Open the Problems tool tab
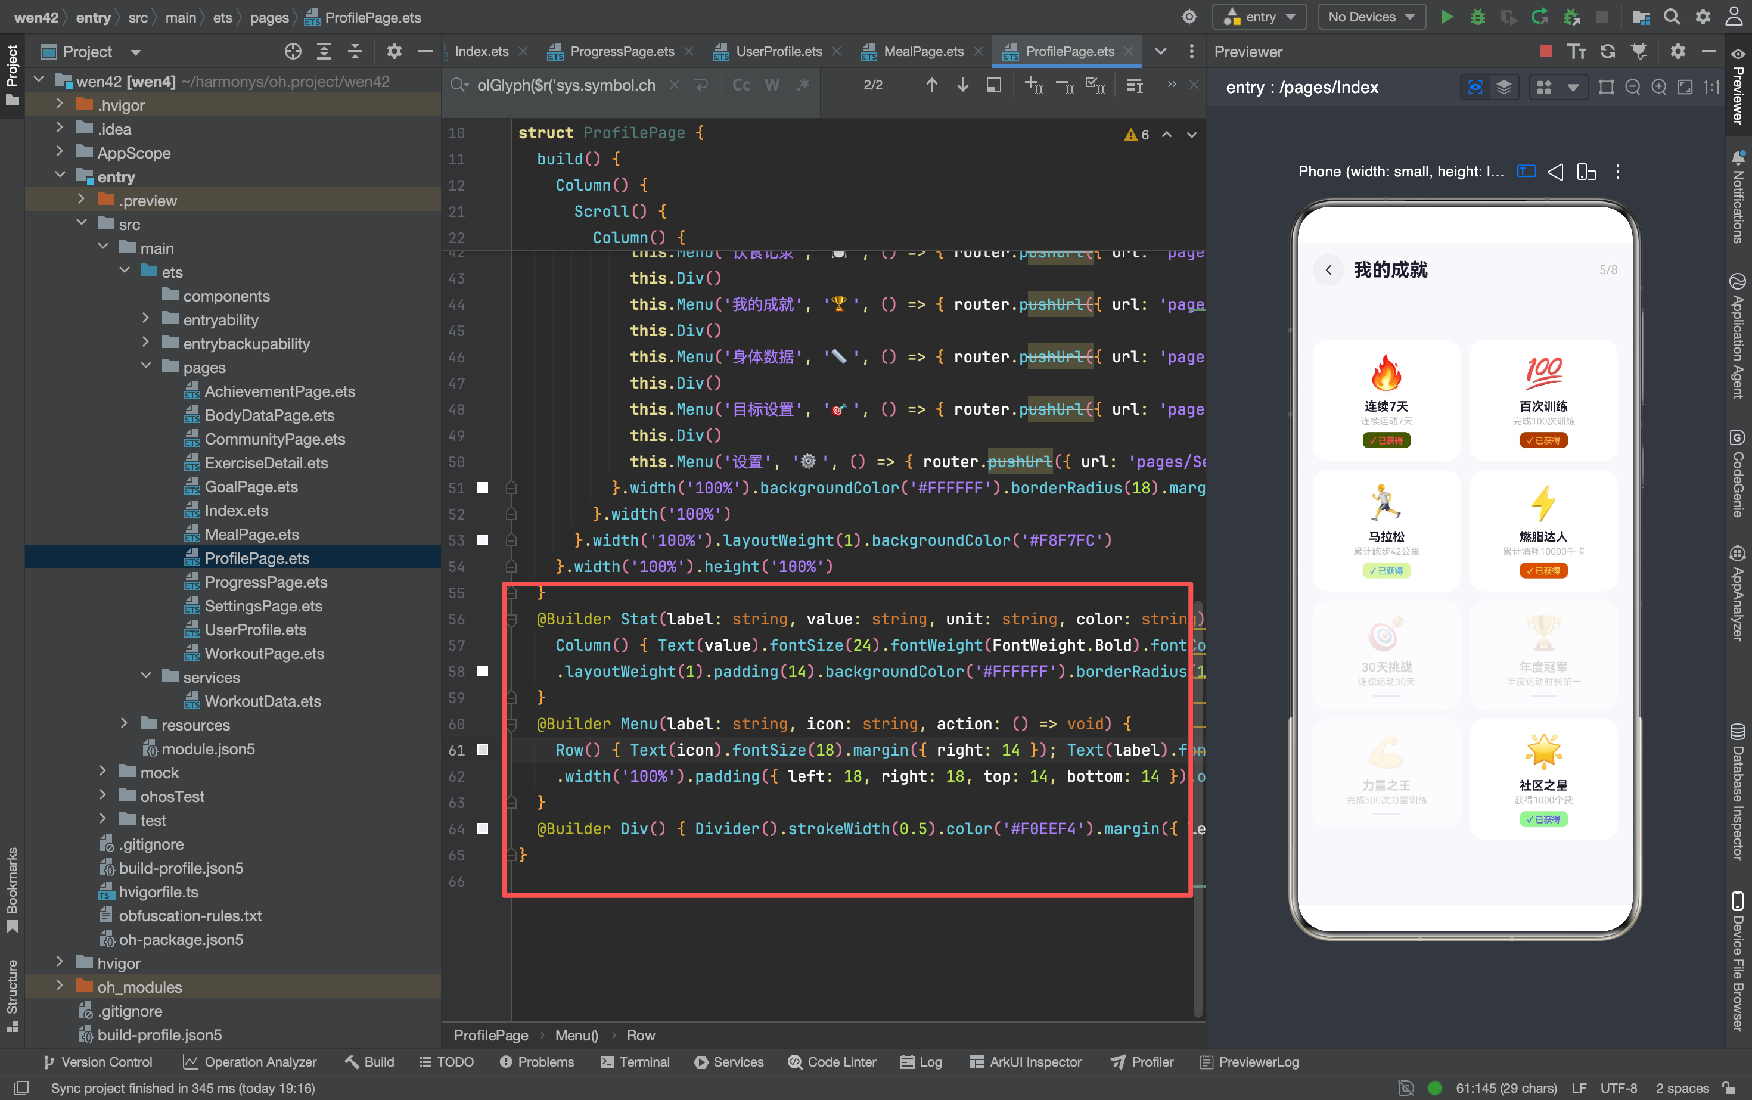The width and height of the screenshot is (1752, 1100). [x=537, y=1061]
